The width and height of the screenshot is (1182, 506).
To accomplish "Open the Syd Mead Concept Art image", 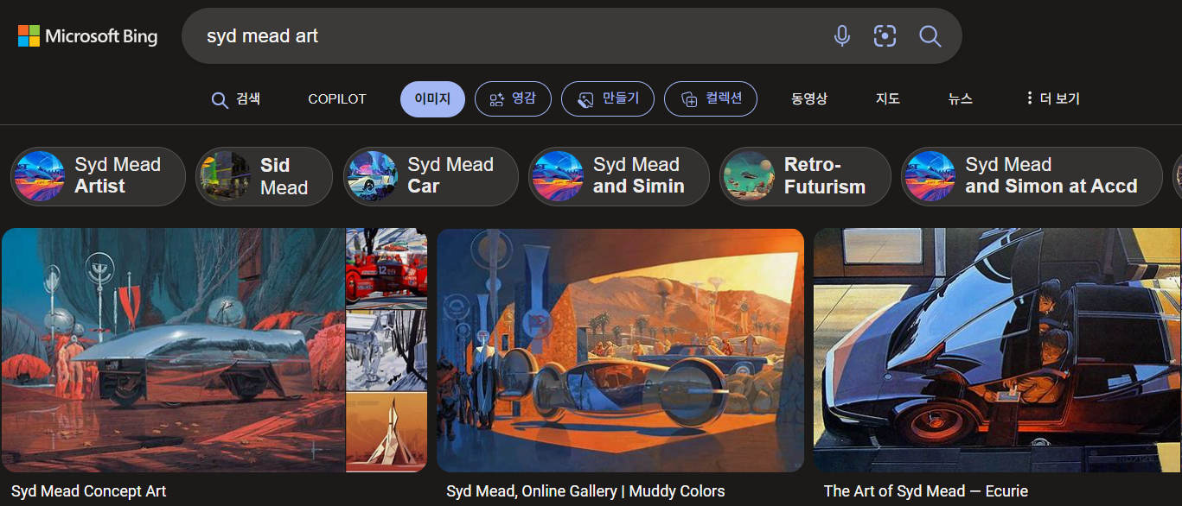I will click(x=173, y=350).
